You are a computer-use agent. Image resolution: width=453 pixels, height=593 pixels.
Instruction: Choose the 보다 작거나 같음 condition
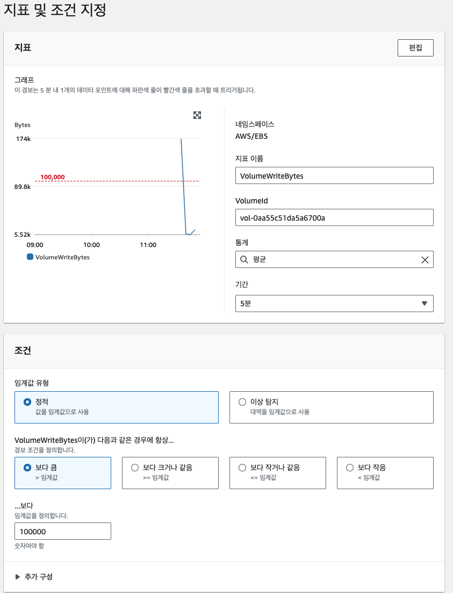click(x=278, y=473)
